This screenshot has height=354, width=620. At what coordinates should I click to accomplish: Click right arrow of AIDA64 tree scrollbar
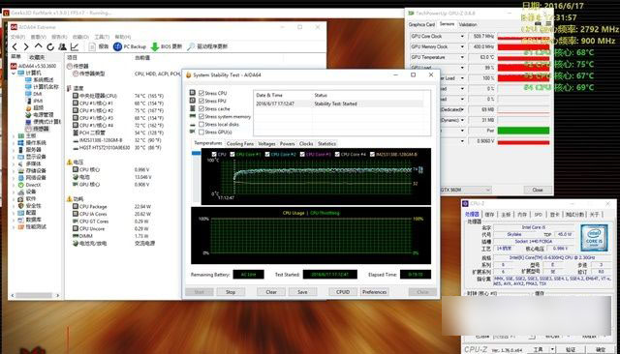[x=58, y=295]
